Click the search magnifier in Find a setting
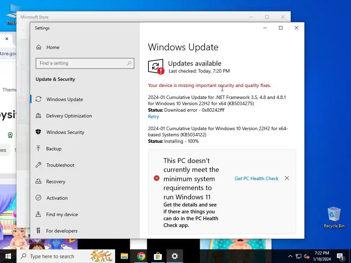351x263 pixels. pos(129,63)
